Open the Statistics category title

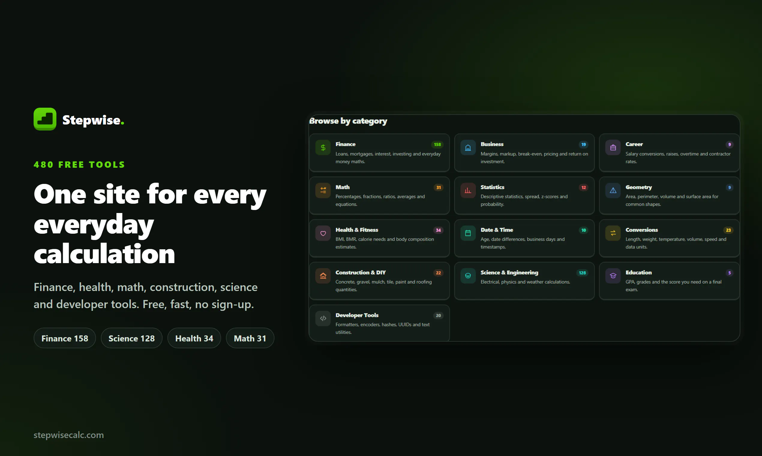click(x=492, y=187)
